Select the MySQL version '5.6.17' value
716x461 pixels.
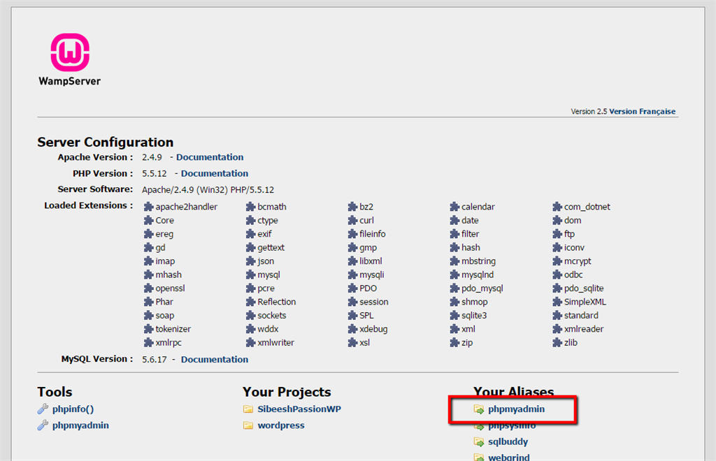point(155,359)
